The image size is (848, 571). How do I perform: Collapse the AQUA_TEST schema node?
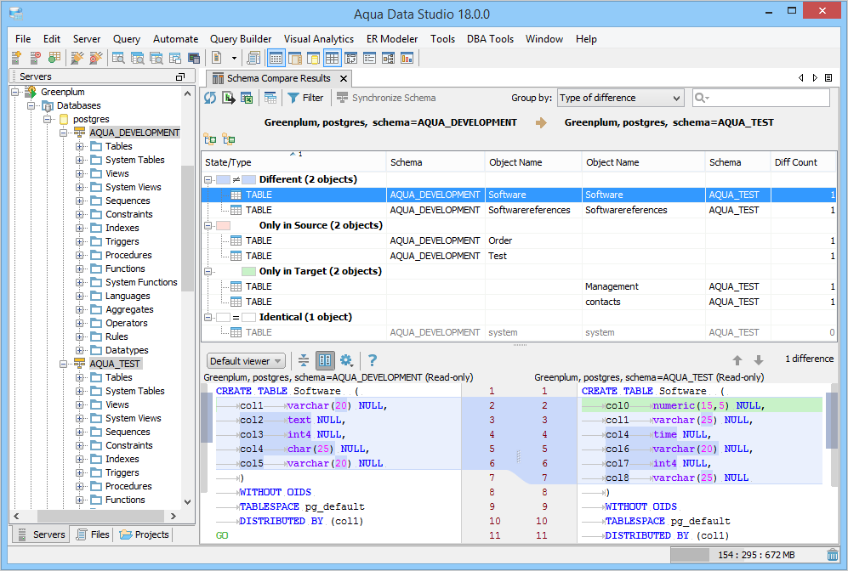coord(63,364)
